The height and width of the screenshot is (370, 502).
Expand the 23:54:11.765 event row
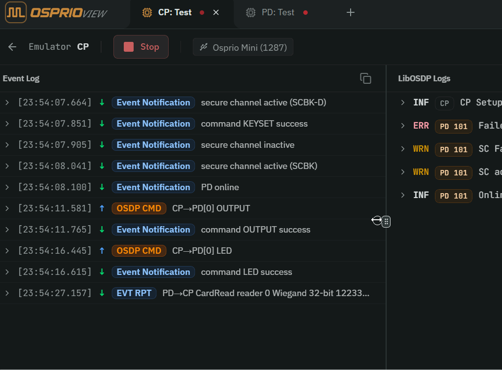(x=7, y=230)
